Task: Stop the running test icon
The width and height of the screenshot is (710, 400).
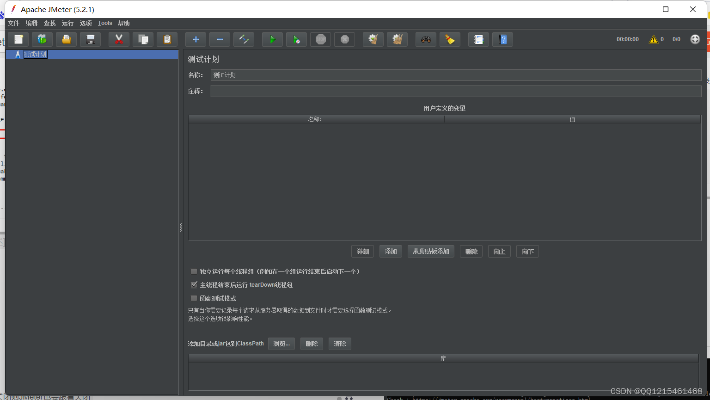Action: point(320,39)
